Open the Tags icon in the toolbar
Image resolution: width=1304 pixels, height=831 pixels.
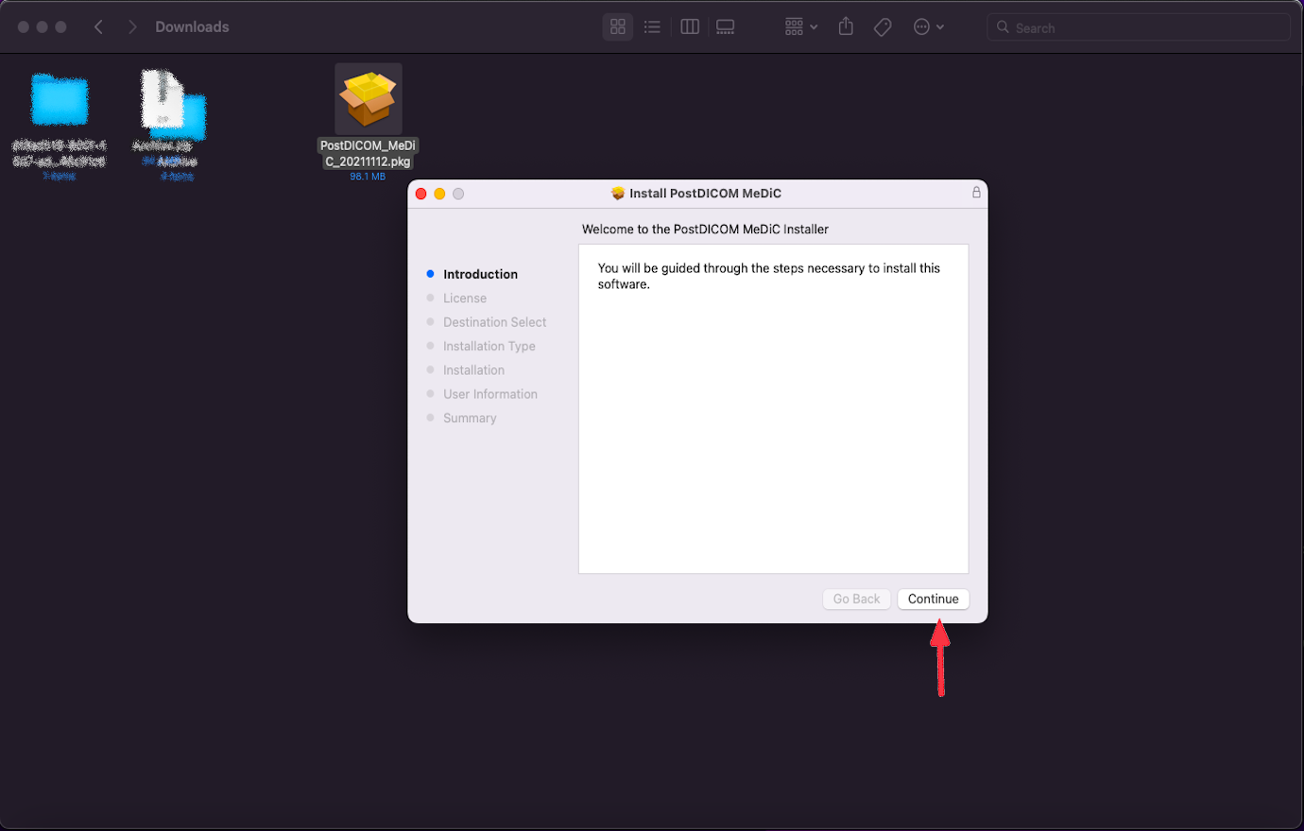[883, 26]
